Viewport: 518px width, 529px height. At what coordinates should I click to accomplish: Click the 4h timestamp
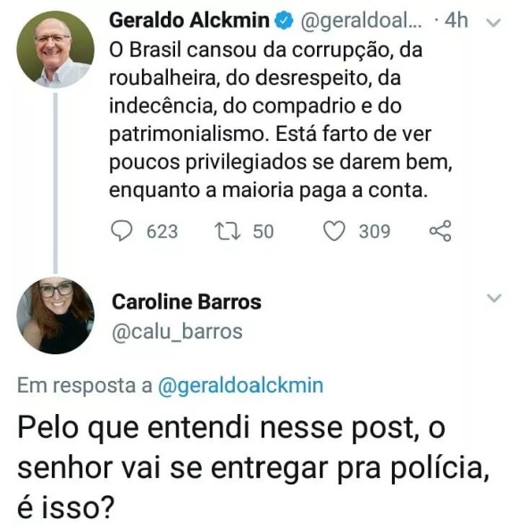[456, 21]
